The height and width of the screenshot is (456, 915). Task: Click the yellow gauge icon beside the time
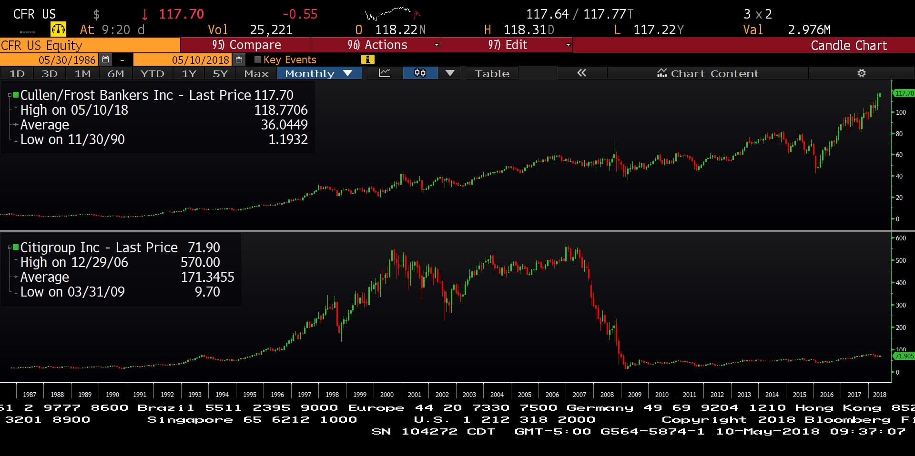(58, 30)
